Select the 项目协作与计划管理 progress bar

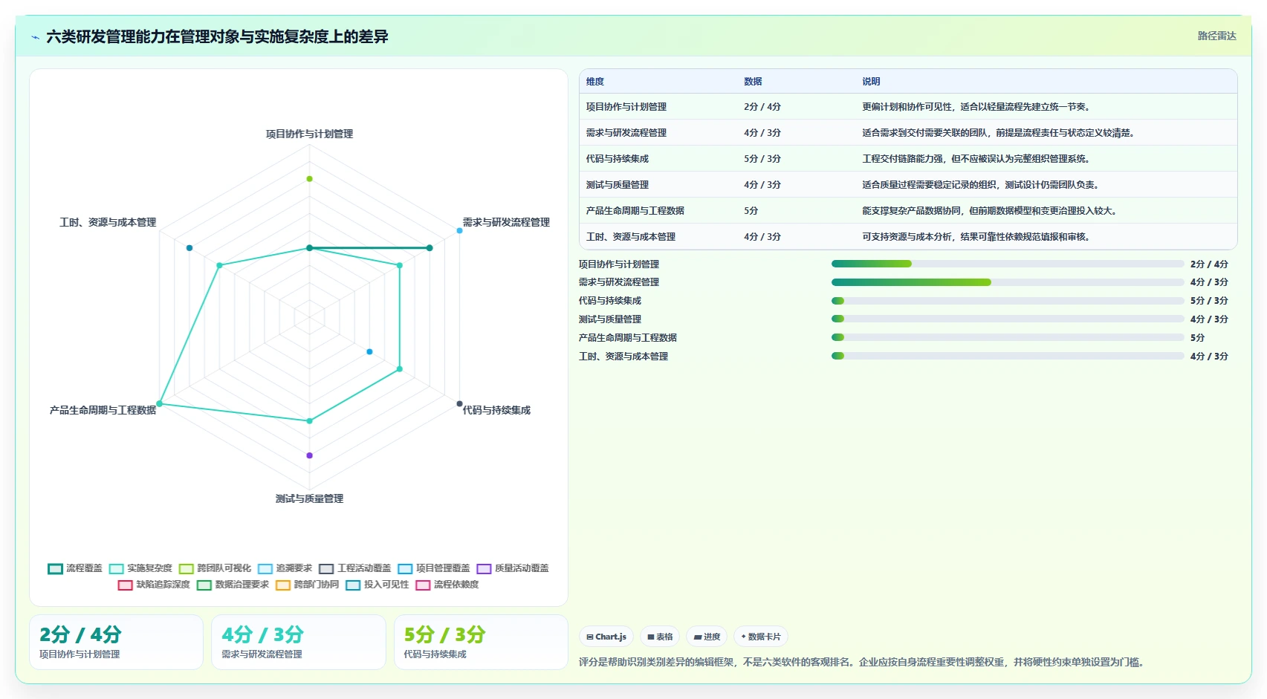[1007, 264]
